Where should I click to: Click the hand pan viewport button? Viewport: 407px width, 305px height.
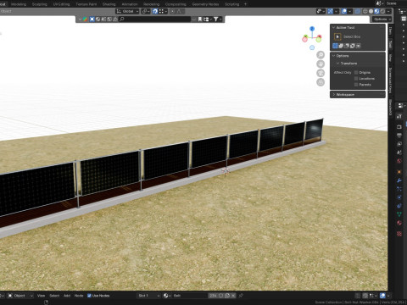[x=321, y=64]
